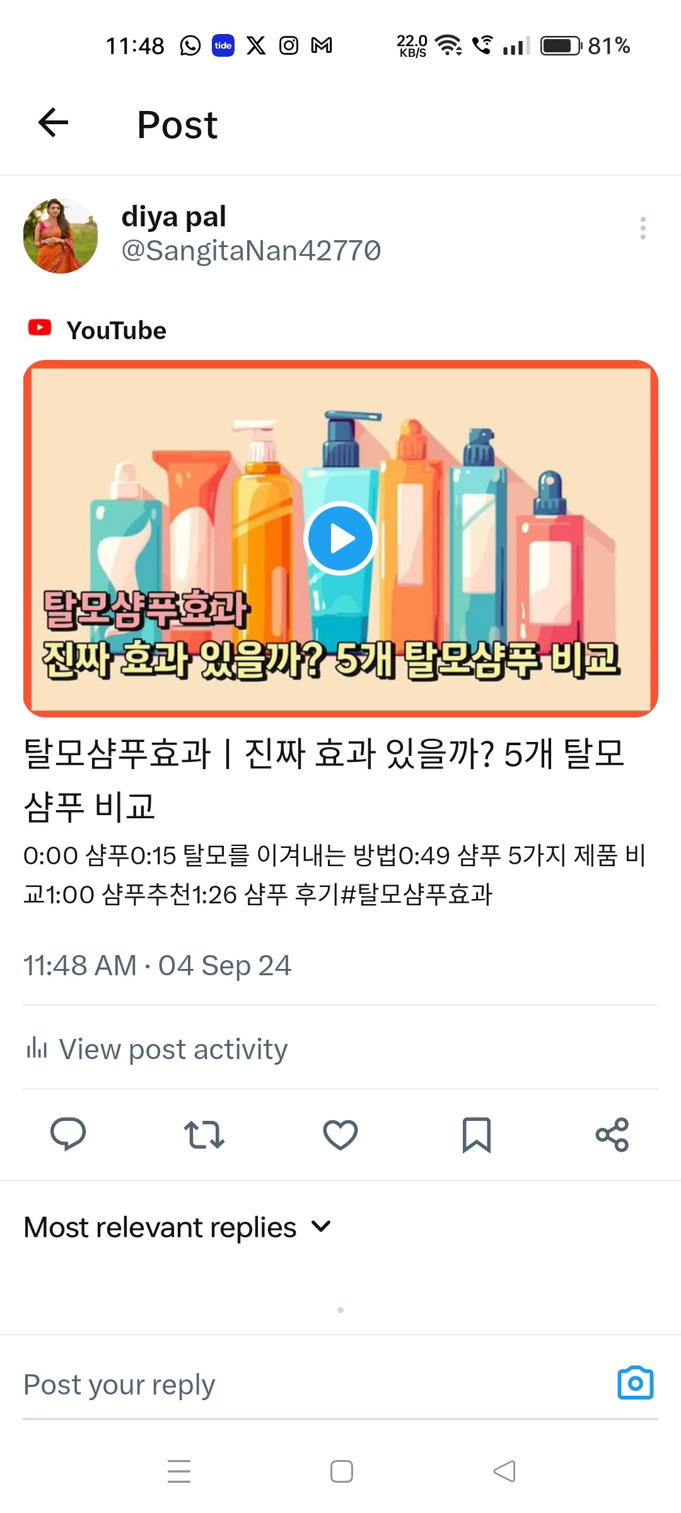The image size is (681, 1513).
Task: Tap the Post your reply field
Action: point(315,1384)
